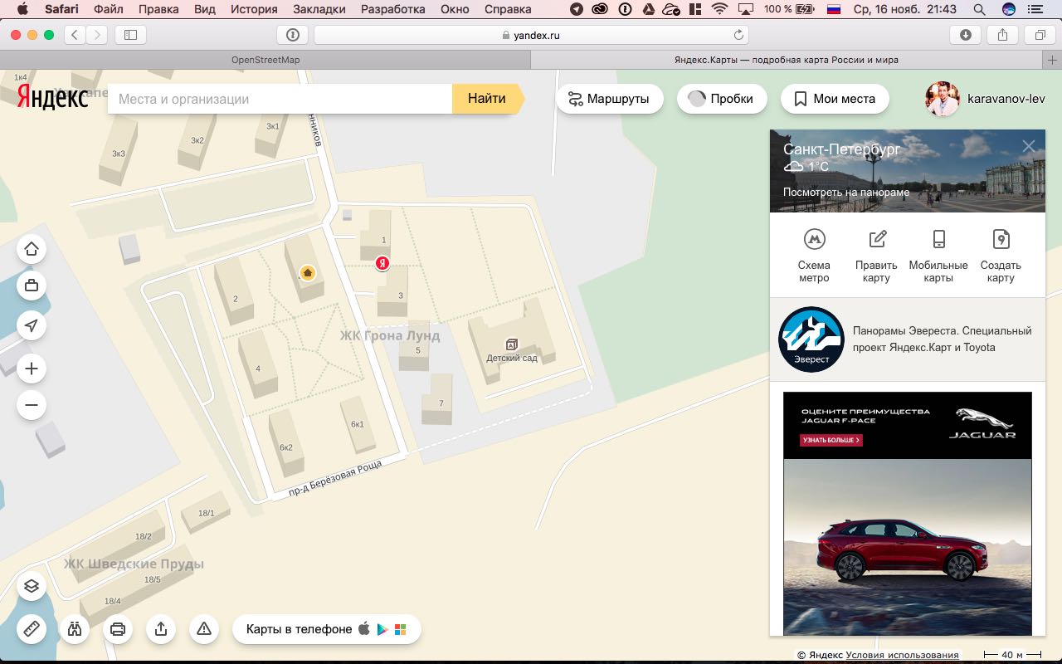Click the Apple App Store icon

point(363,629)
